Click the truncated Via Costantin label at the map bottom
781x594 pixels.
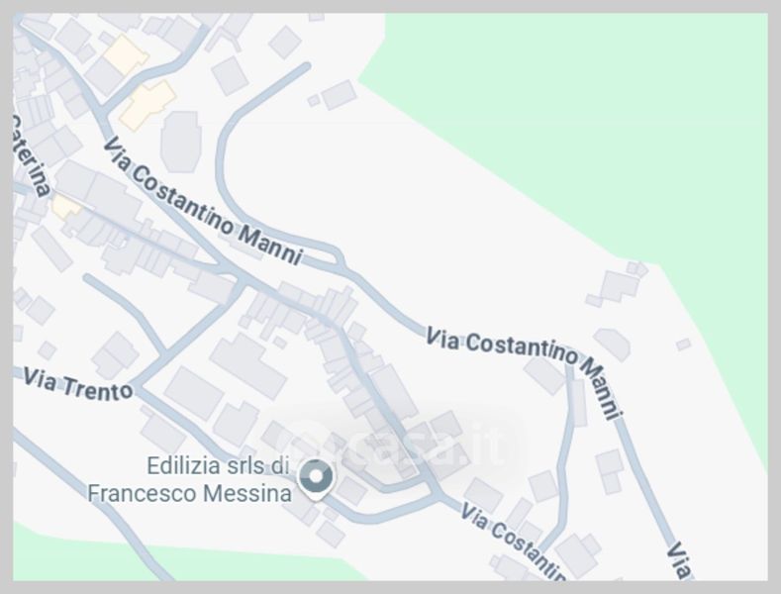tap(513, 542)
